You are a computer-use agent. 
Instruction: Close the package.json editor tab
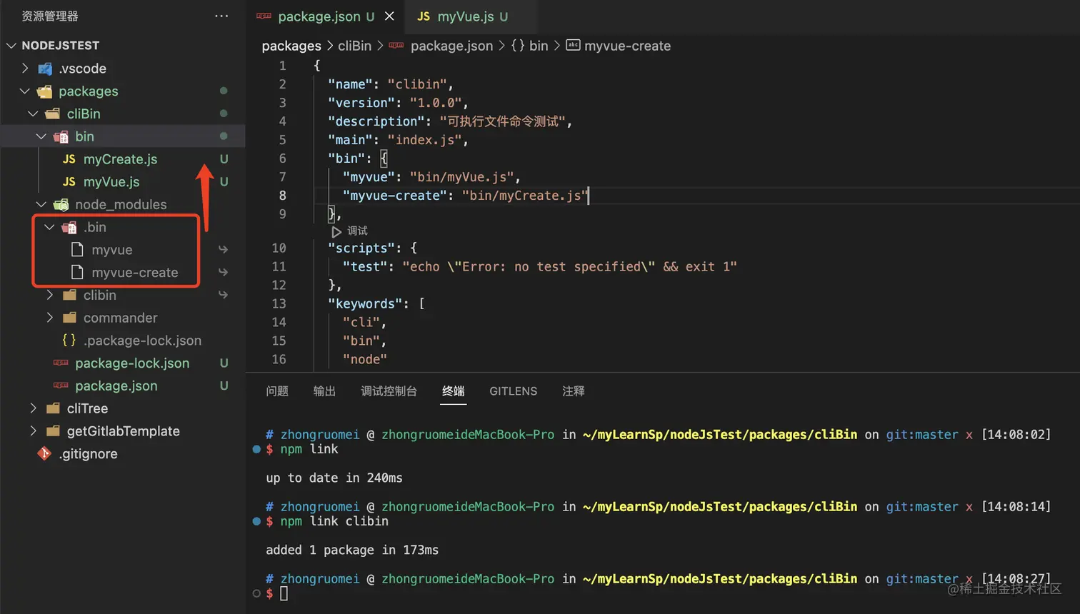pyautogui.click(x=389, y=16)
